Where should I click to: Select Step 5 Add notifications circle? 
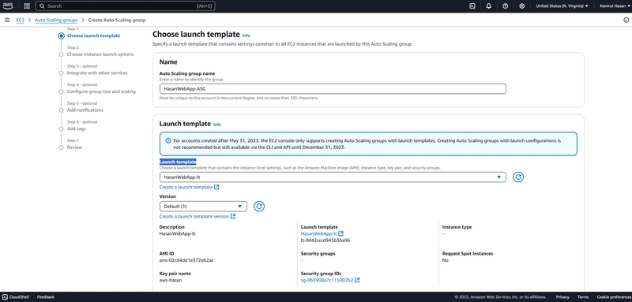click(62, 110)
